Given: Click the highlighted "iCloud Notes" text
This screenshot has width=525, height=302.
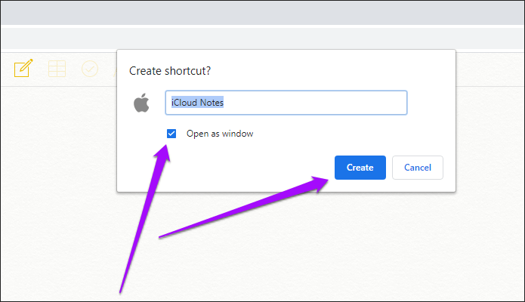Looking at the screenshot, I should tap(198, 103).
